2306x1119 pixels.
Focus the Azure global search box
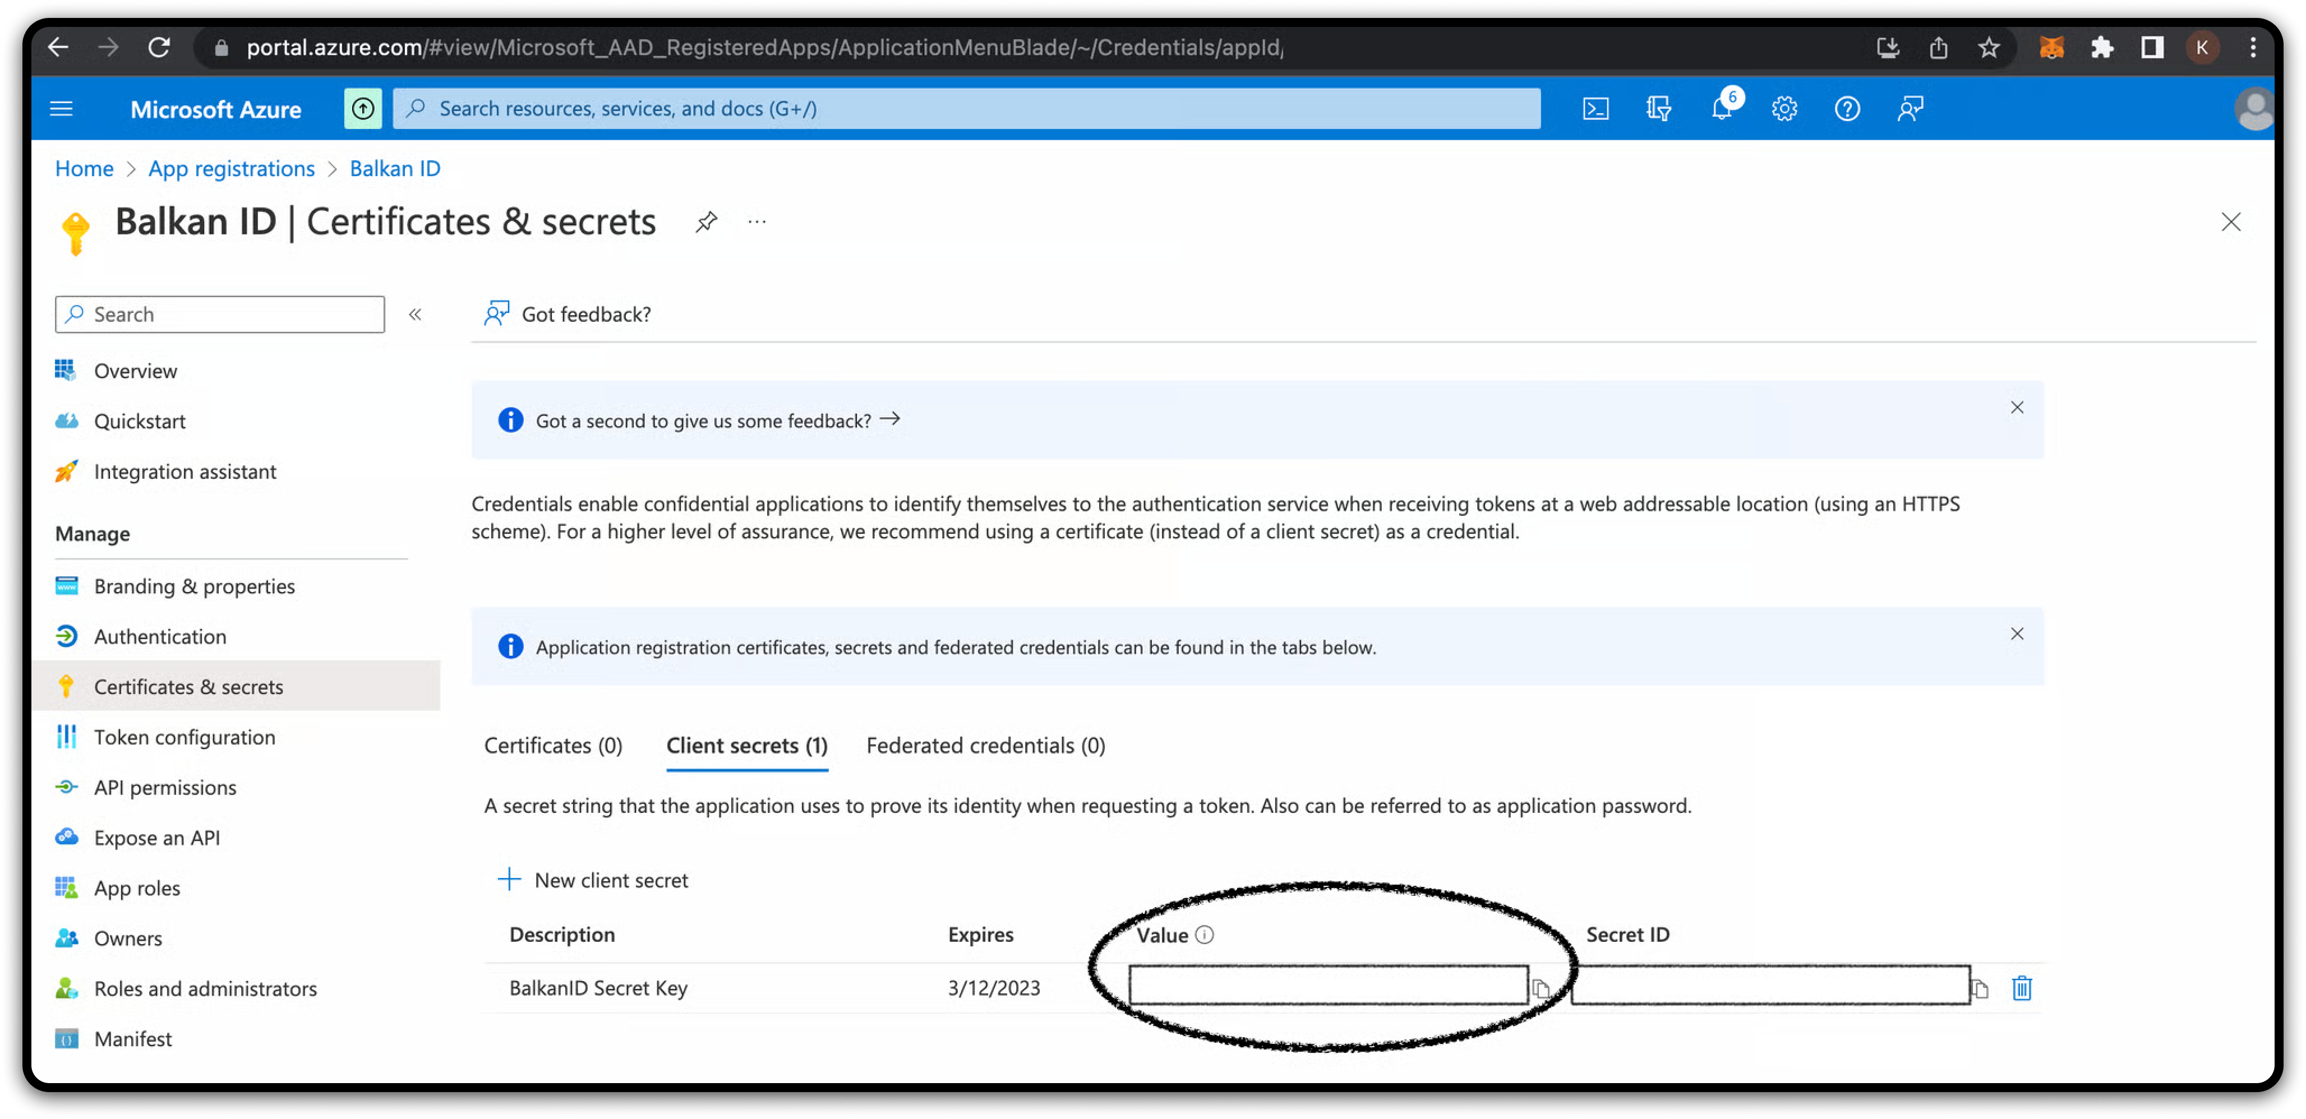[967, 109]
